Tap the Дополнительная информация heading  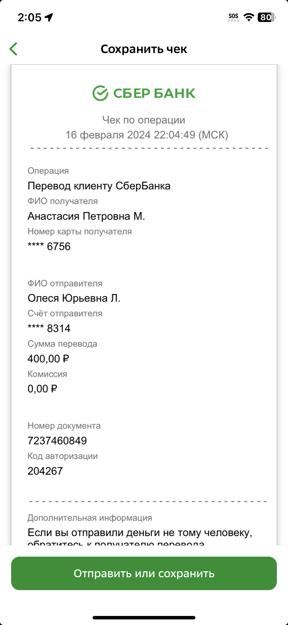90,518
